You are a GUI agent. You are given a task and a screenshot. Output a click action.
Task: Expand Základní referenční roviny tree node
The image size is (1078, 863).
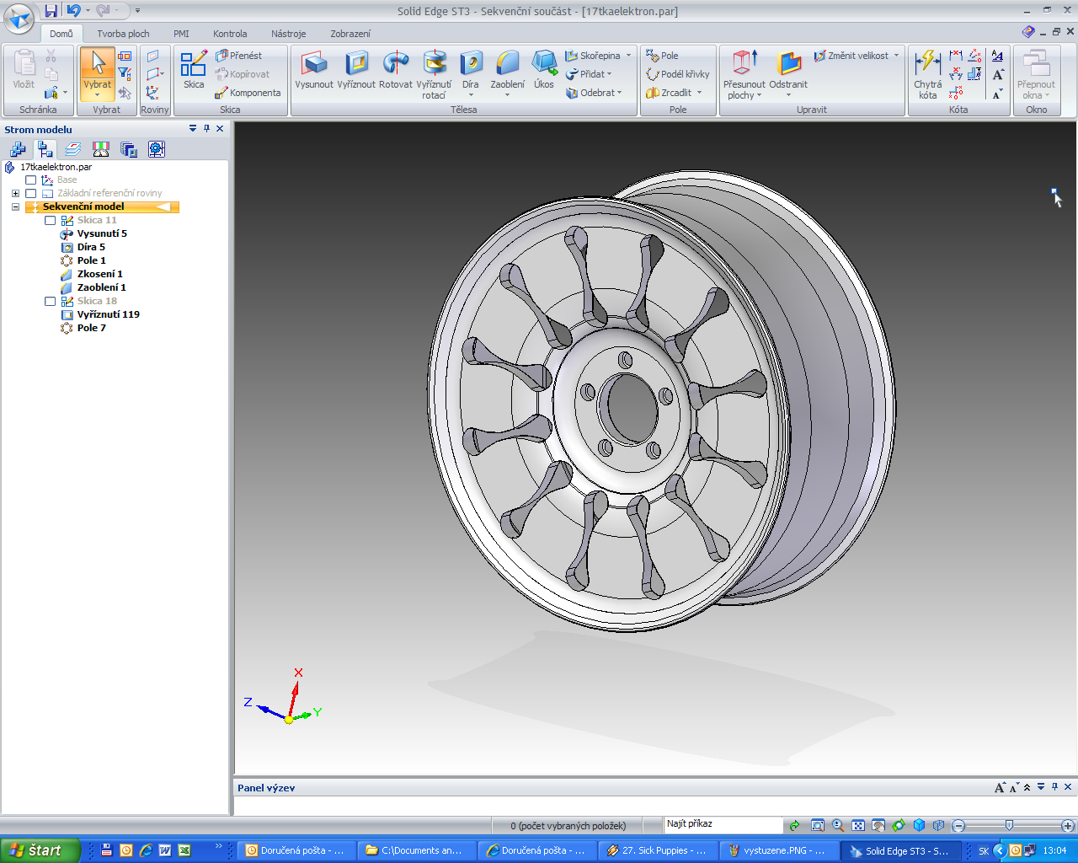pyautogui.click(x=15, y=193)
